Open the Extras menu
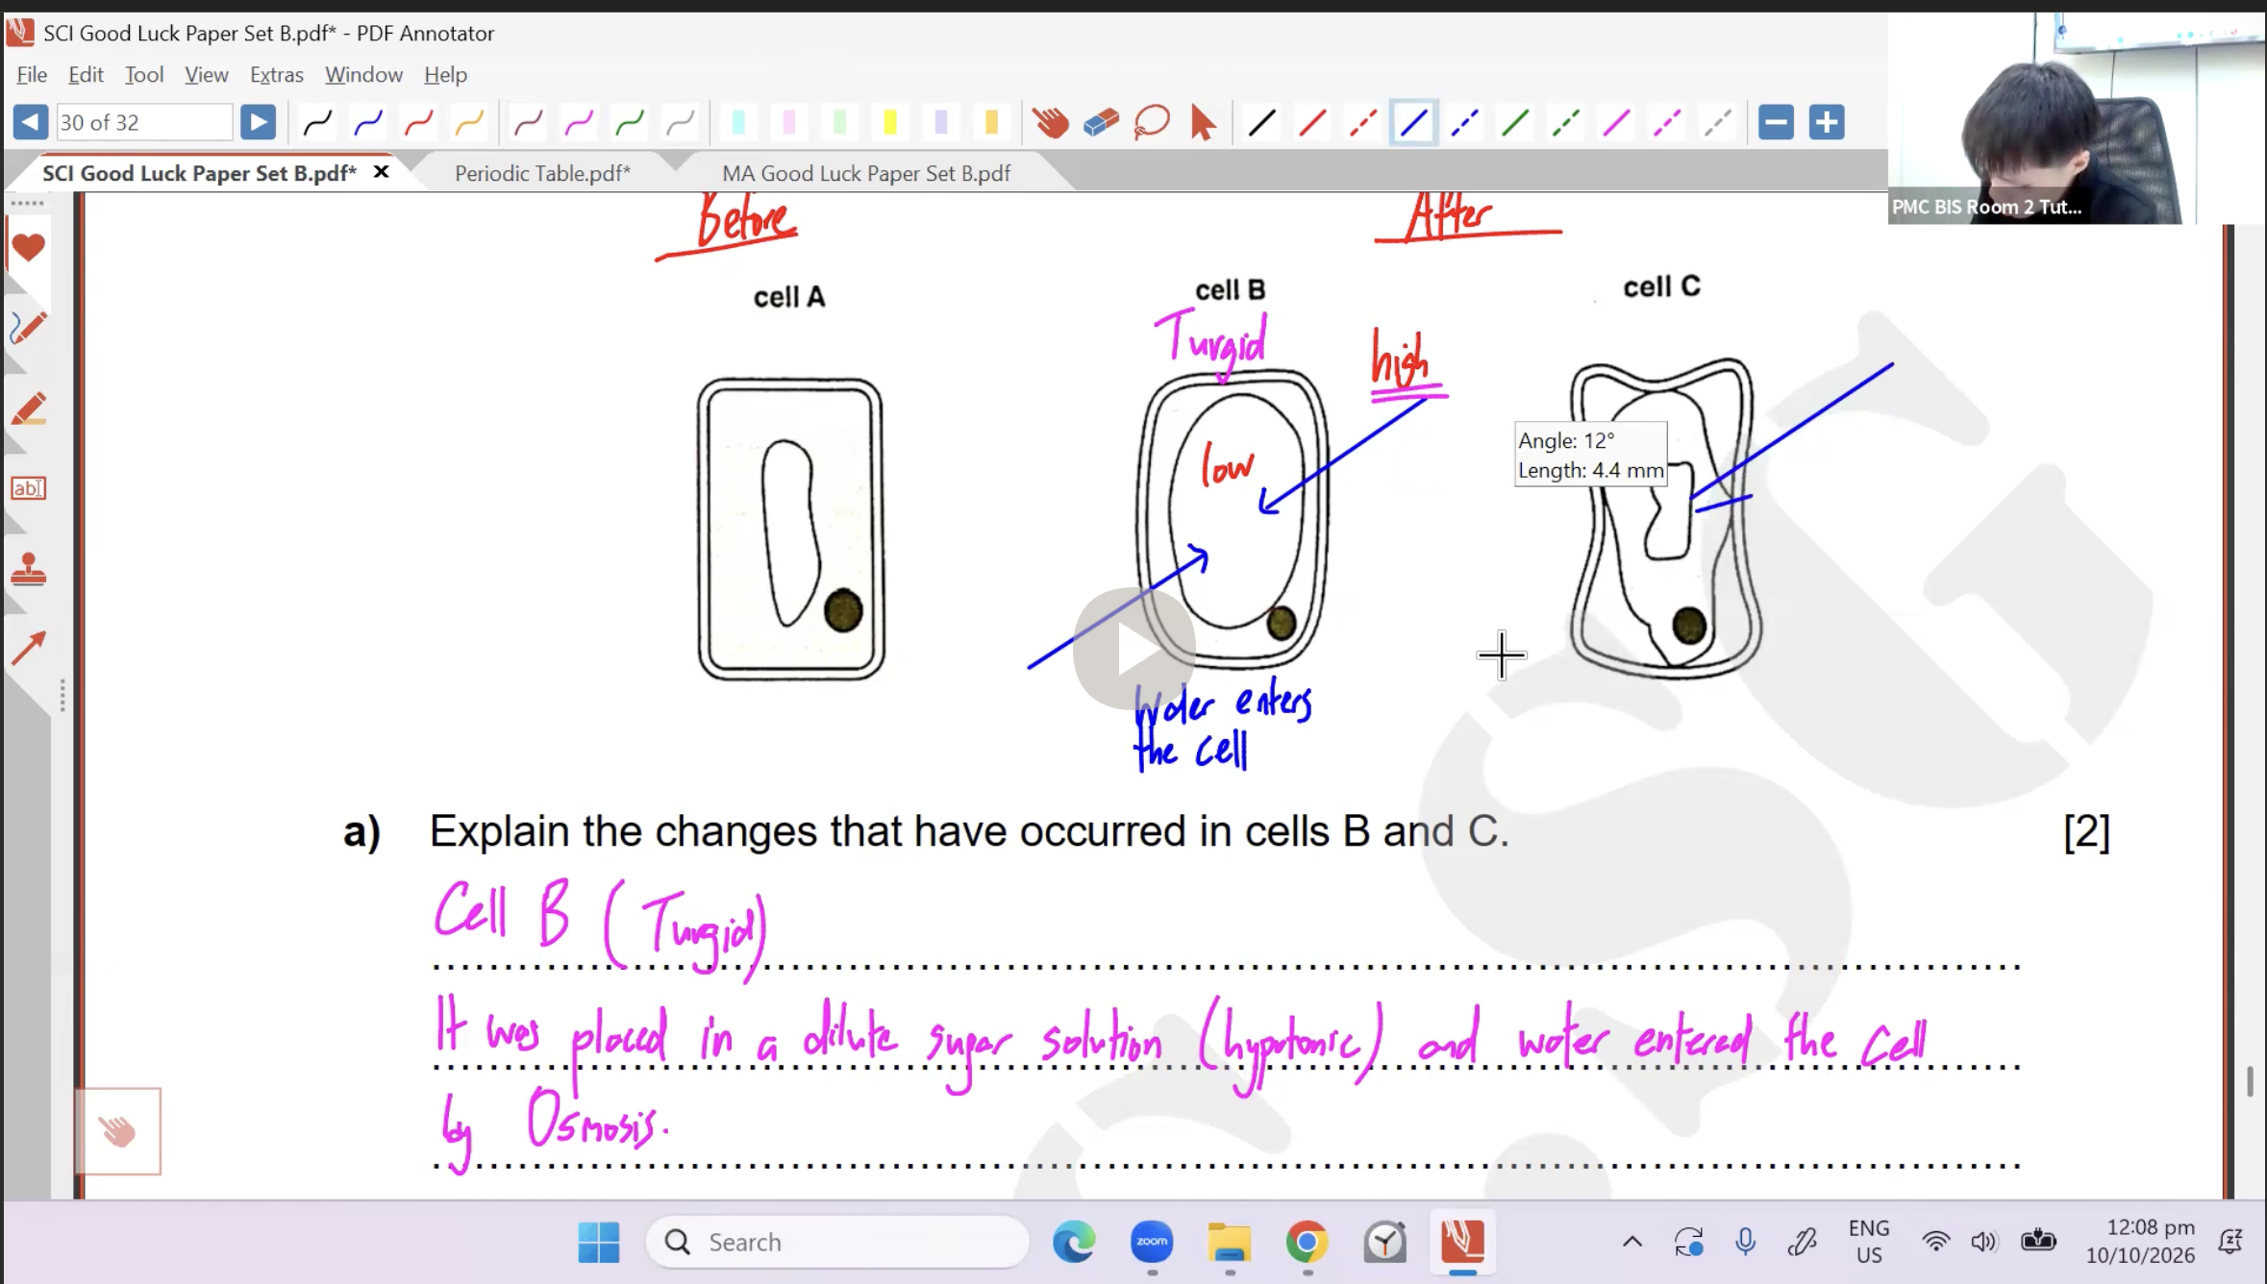 [x=276, y=74]
